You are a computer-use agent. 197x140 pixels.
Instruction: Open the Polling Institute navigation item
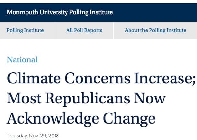click(25, 30)
